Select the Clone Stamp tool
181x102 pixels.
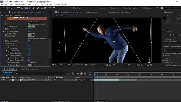(42, 8)
